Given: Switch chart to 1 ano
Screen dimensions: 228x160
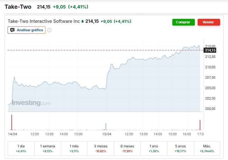Looking at the screenshot, I should (x=154, y=148).
